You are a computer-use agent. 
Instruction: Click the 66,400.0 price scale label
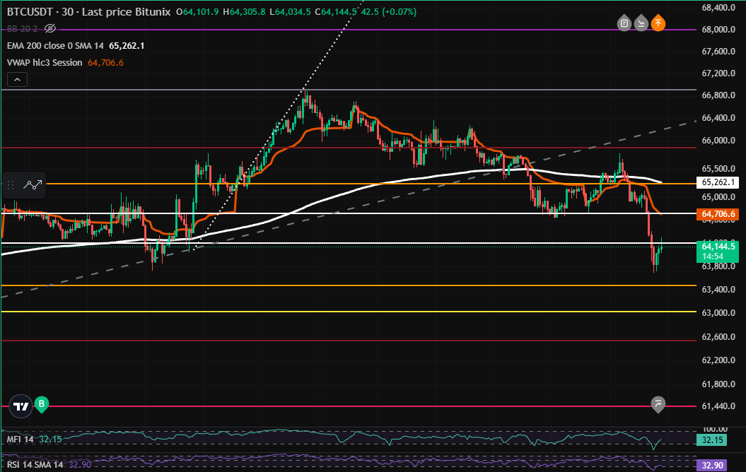[x=718, y=118]
